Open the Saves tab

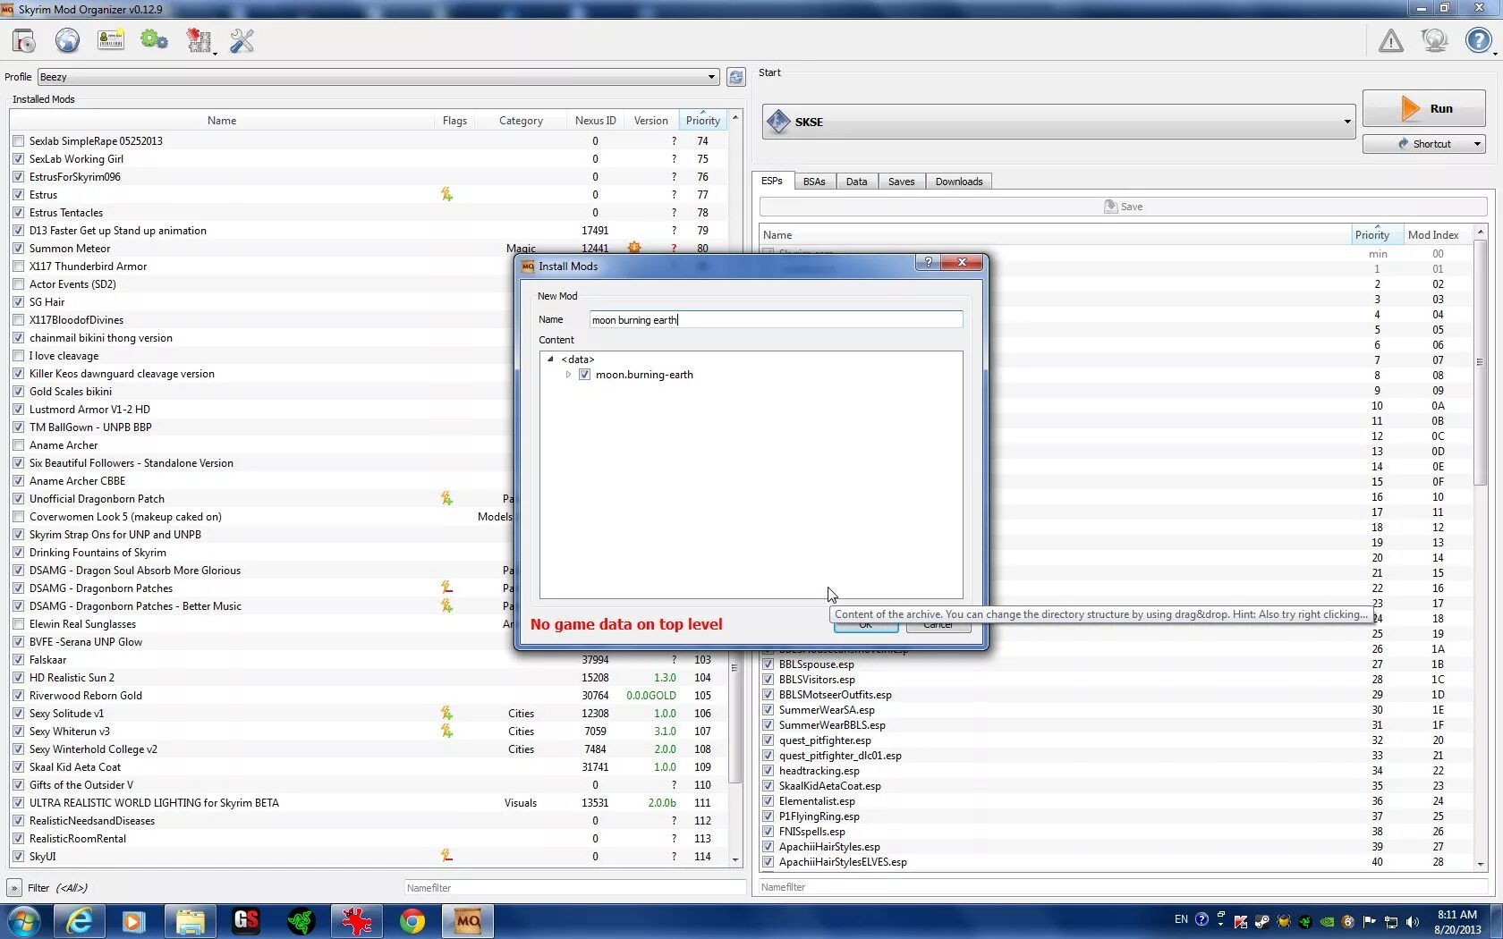901,182
